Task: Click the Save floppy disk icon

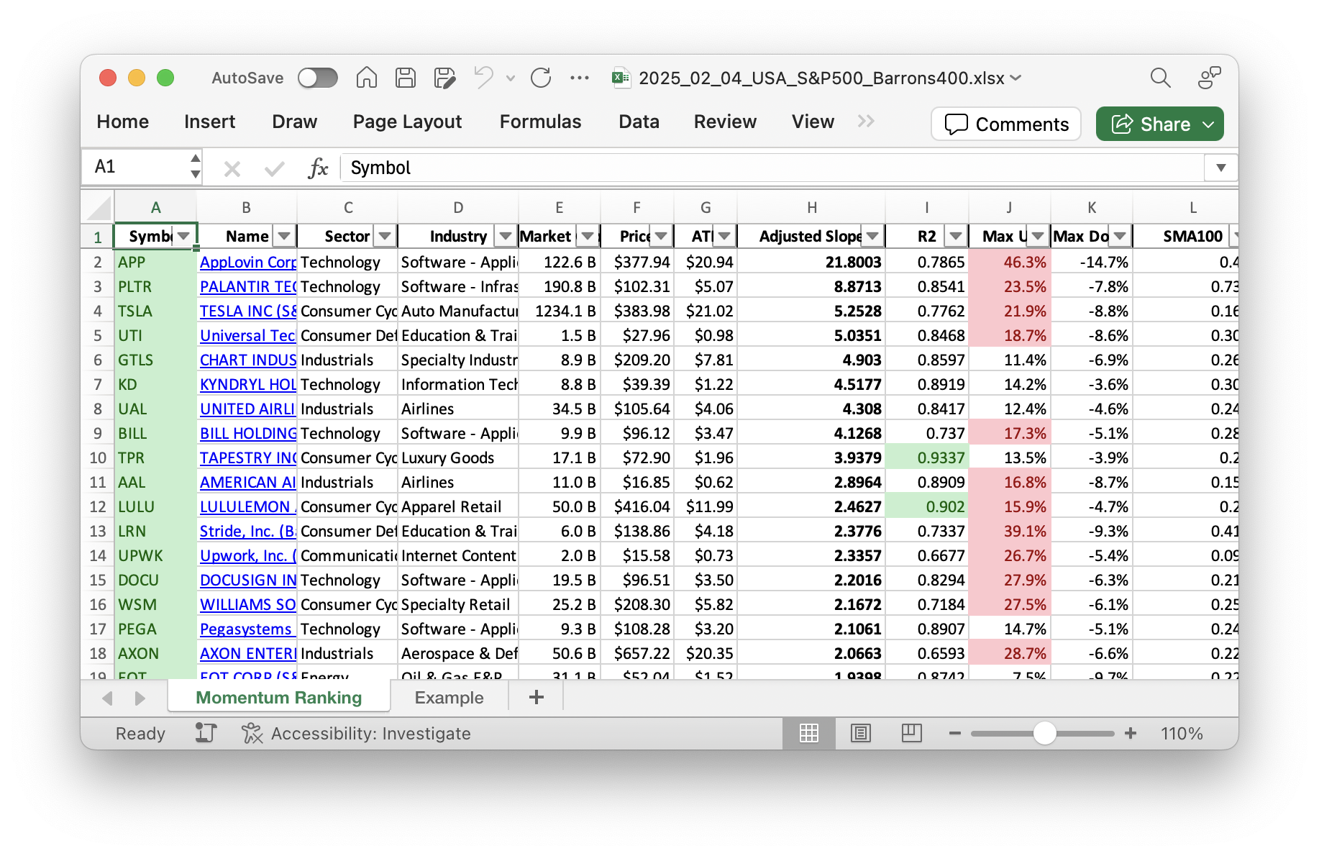Action: click(406, 78)
